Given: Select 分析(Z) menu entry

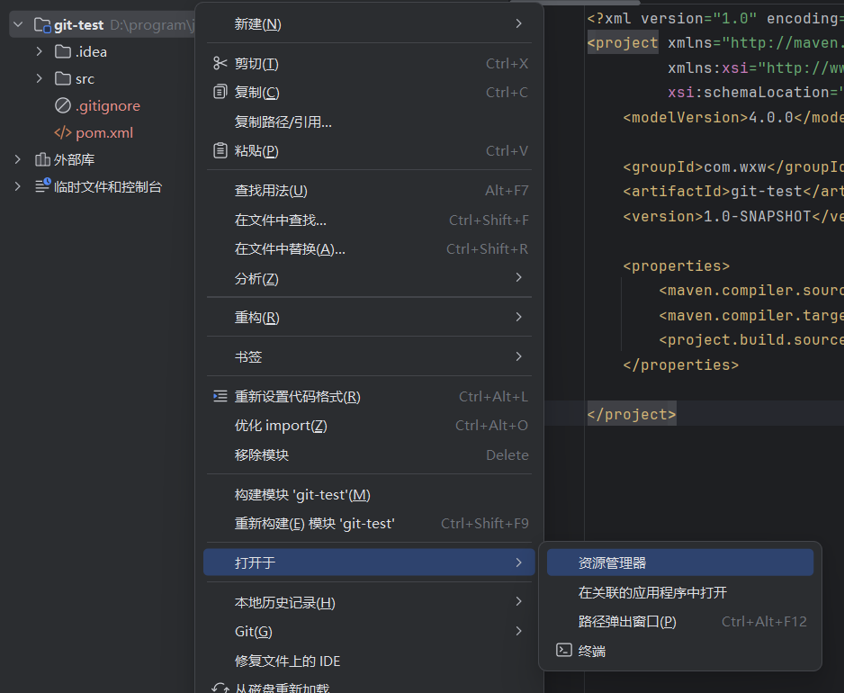Looking at the screenshot, I should pyautogui.click(x=369, y=278).
